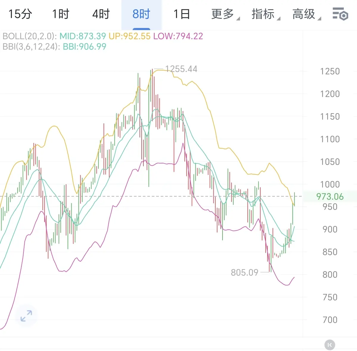Tap the 900 price axis label

pos(330,230)
